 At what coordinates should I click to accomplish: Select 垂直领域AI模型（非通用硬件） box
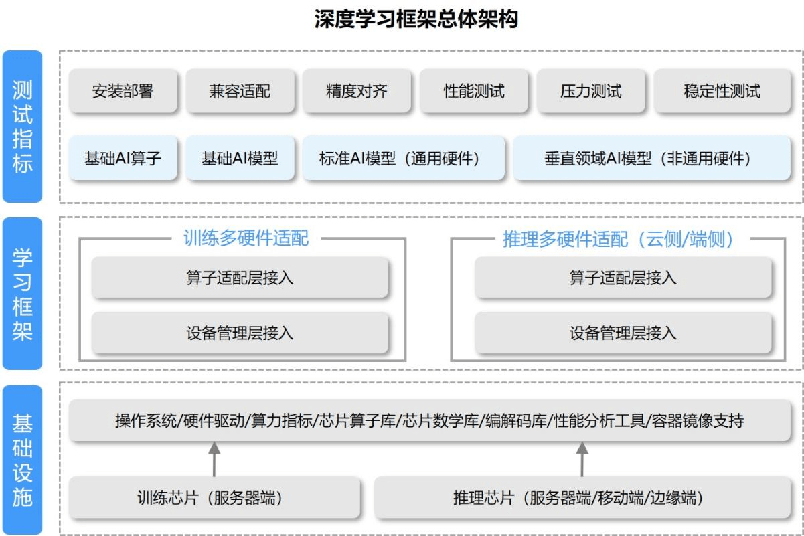click(x=647, y=159)
